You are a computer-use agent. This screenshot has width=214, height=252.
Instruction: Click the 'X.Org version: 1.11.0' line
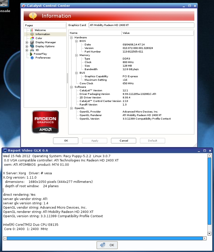[x=20, y=178]
